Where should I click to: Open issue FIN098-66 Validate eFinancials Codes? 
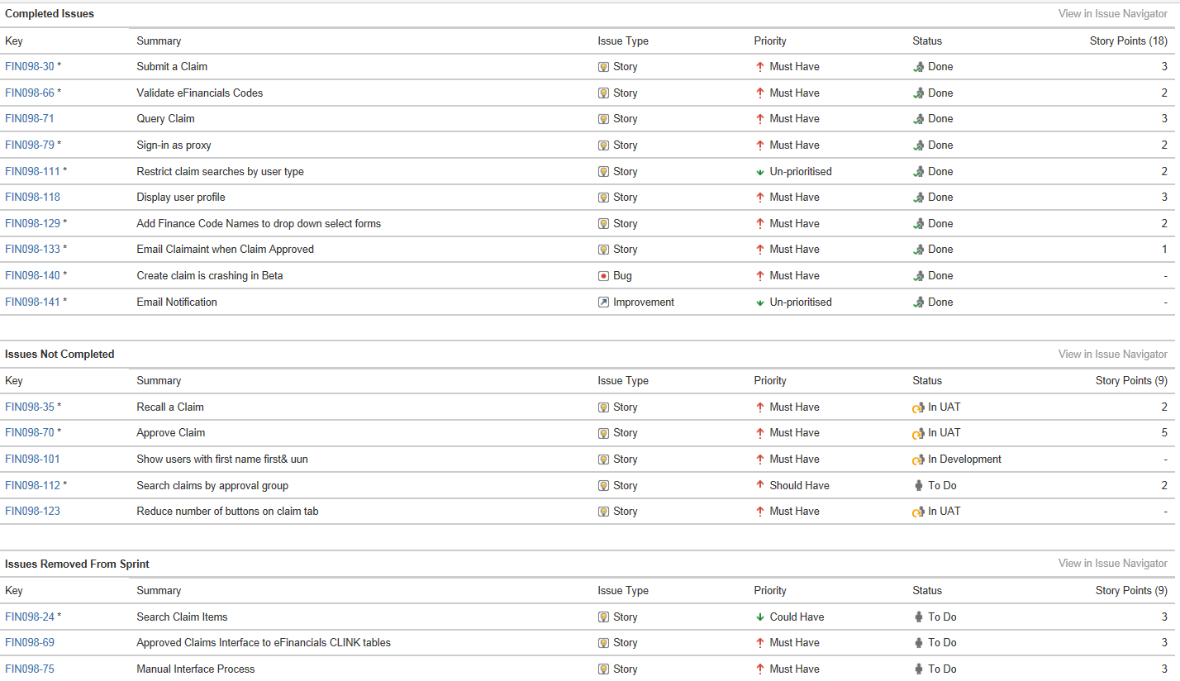tap(30, 93)
